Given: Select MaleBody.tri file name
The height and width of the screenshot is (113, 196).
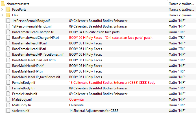Looking at the screenshot, I should pyautogui.click(x=21, y=105).
